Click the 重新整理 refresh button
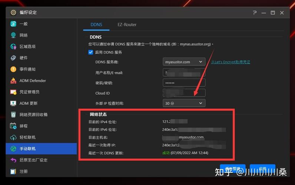Screen dimensions: 295x185 point(233,168)
